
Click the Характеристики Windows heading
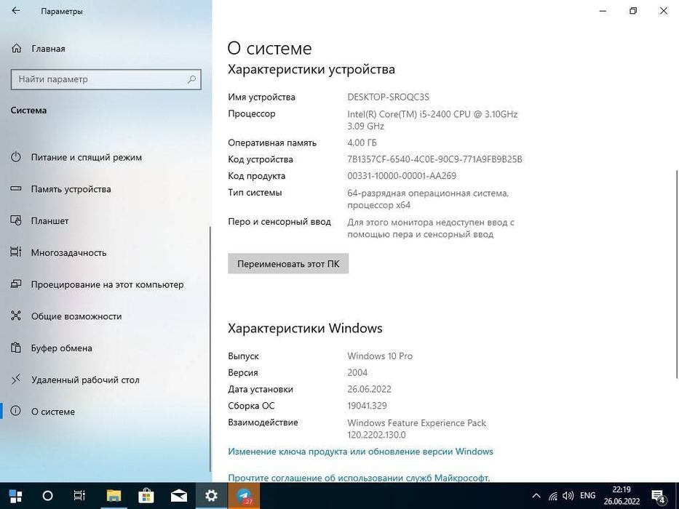(x=305, y=328)
